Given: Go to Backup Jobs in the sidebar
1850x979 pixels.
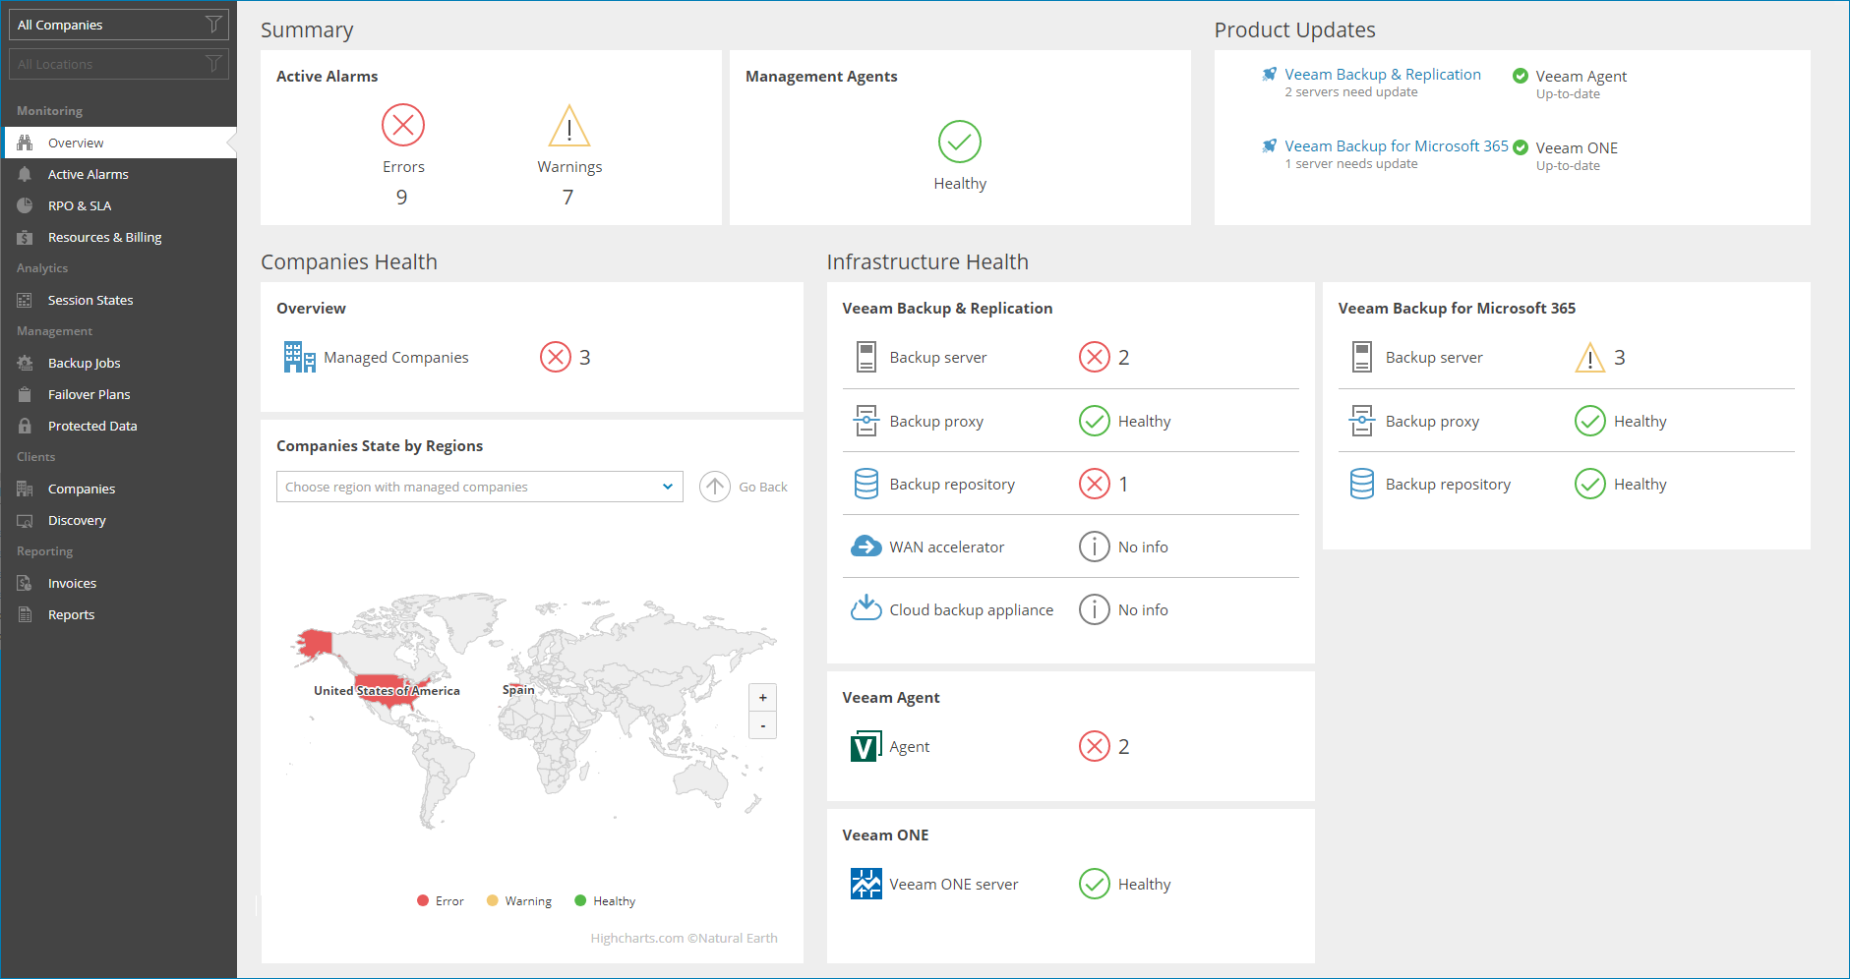Looking at the screenshot, I should pyautogui.click(x=84, y=363).
